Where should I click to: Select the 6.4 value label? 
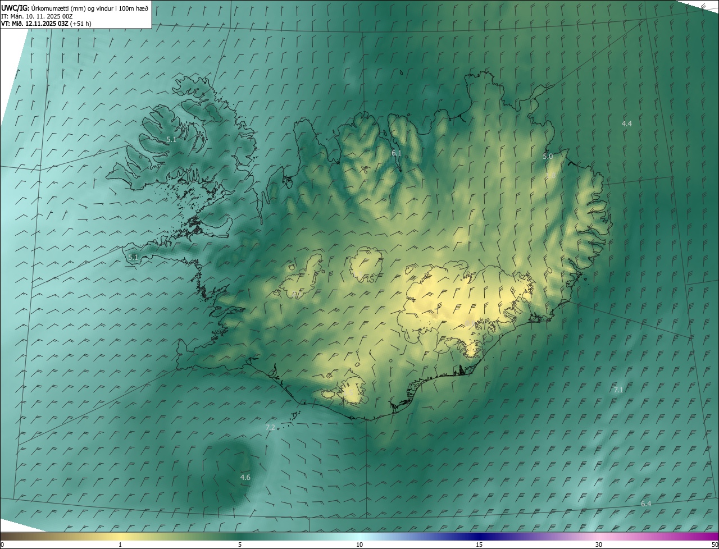click(x=646, y=504)
